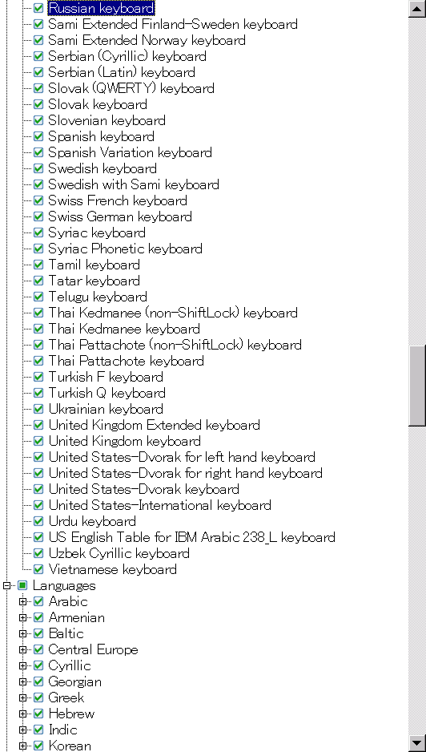This screenshot has height=752, width=426.
Task: Toggle the United Kingdom Extended keyboard checkbox
Action: point(38,426)
